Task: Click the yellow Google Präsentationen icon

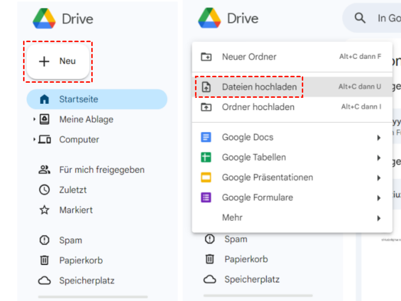Action: [x=206, y=178]
